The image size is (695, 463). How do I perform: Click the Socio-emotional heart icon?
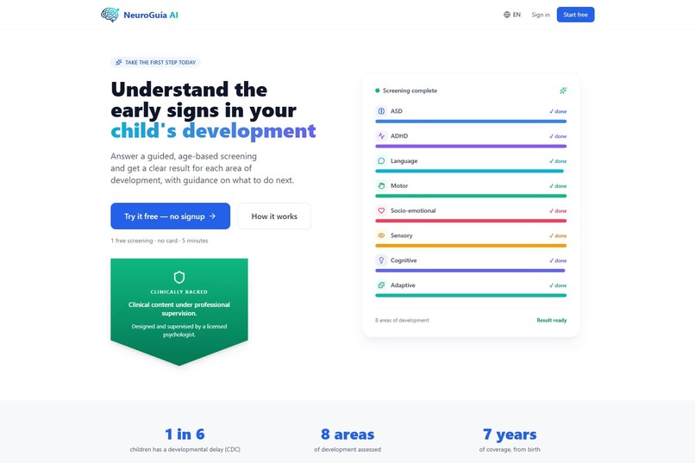click(x=381, y=210)
